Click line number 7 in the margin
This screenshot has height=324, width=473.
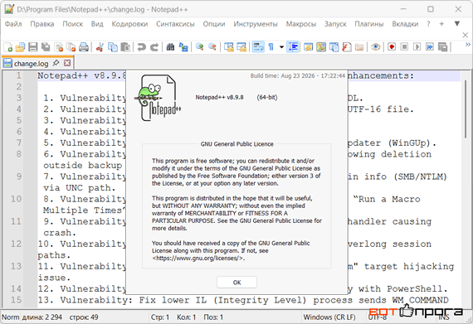pos(19,143)
